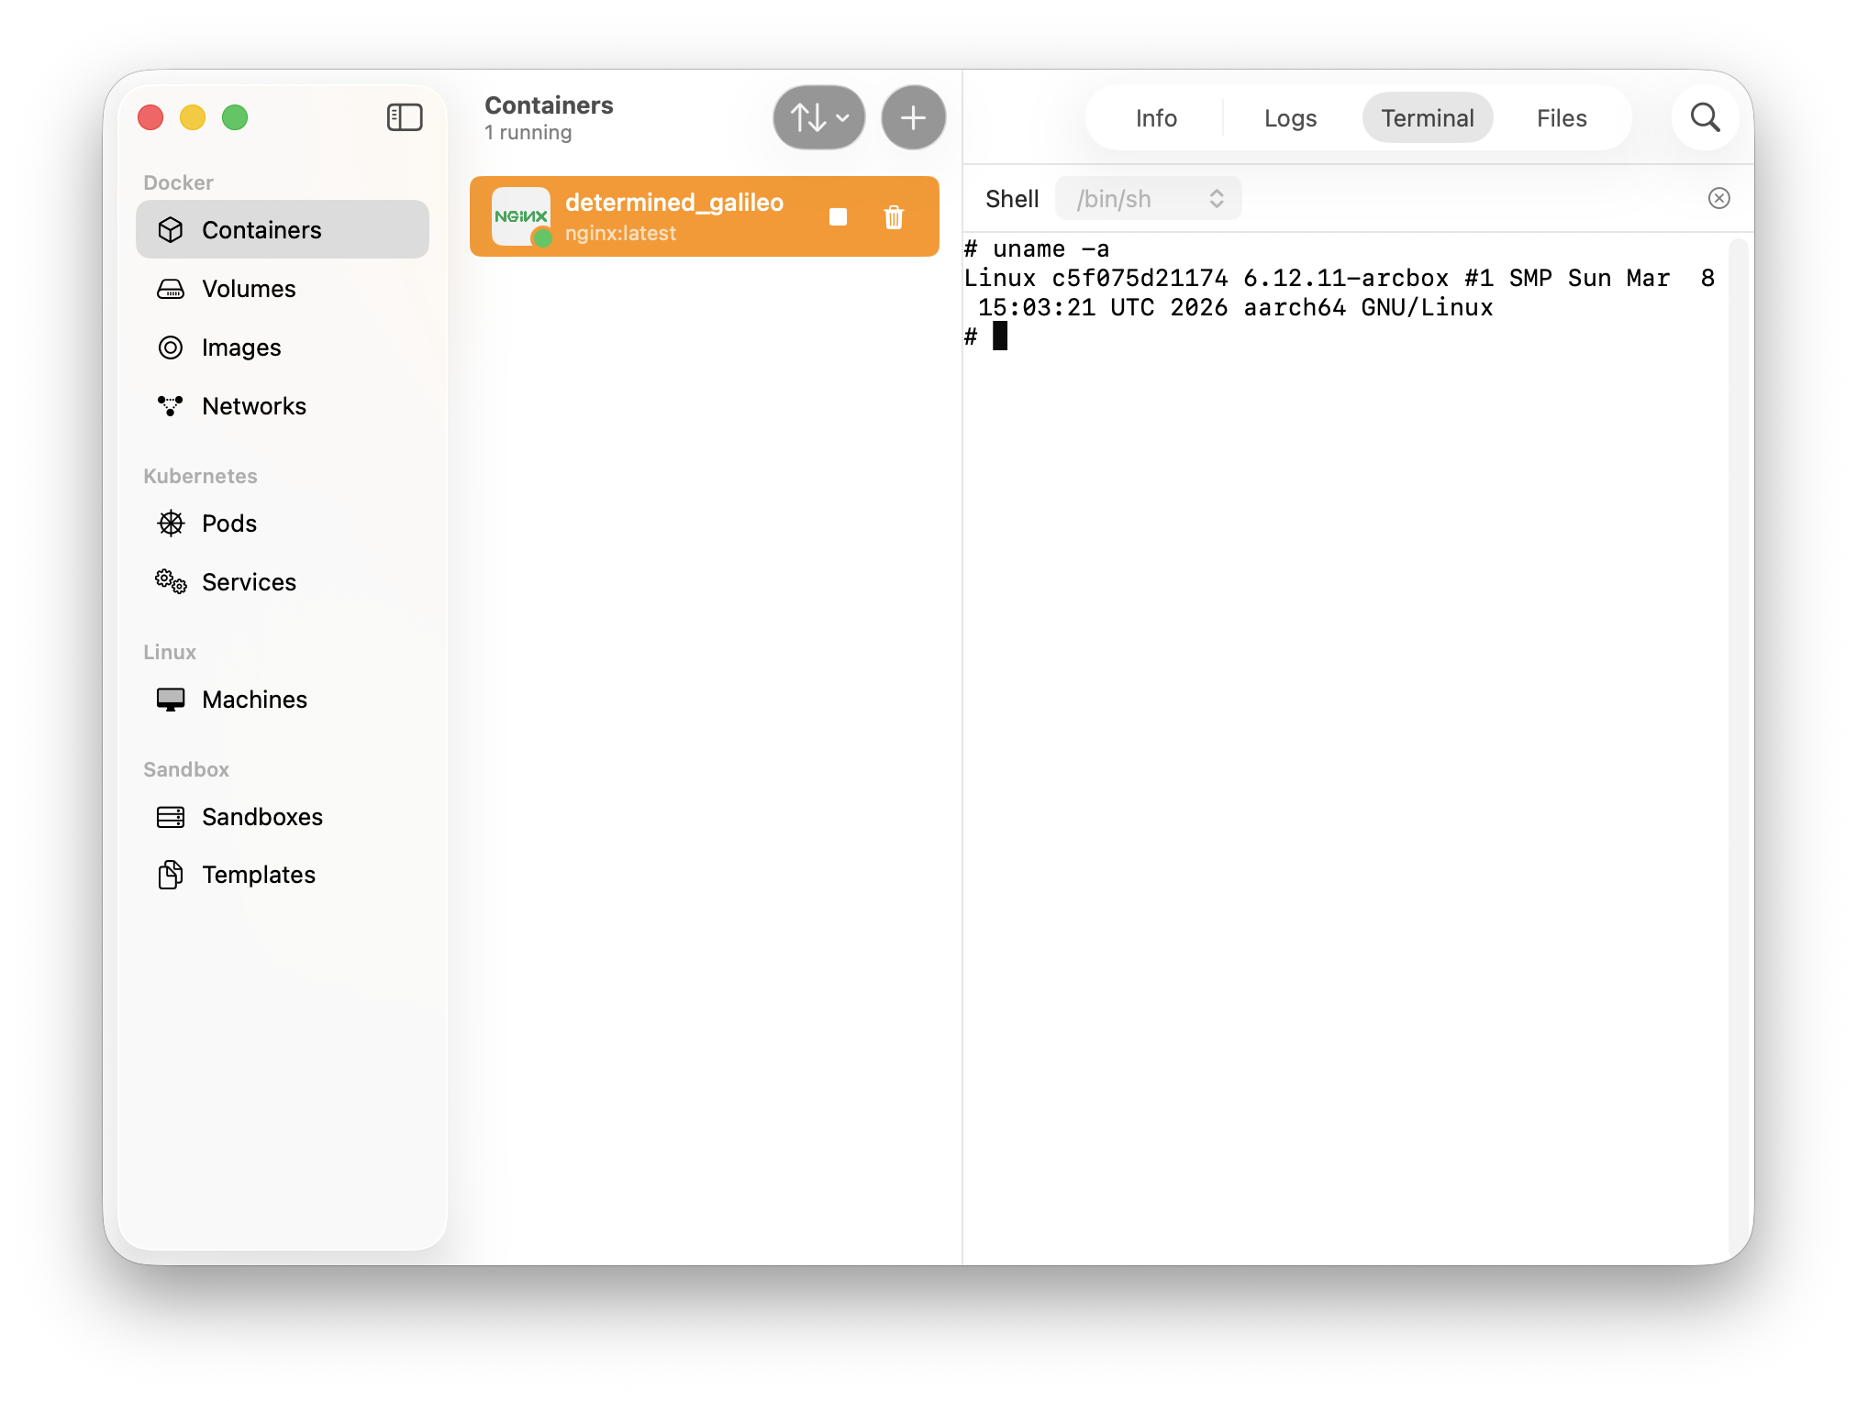Delete the determined_galileo container
The image size is (1857, 1401).
click(894, 216)
